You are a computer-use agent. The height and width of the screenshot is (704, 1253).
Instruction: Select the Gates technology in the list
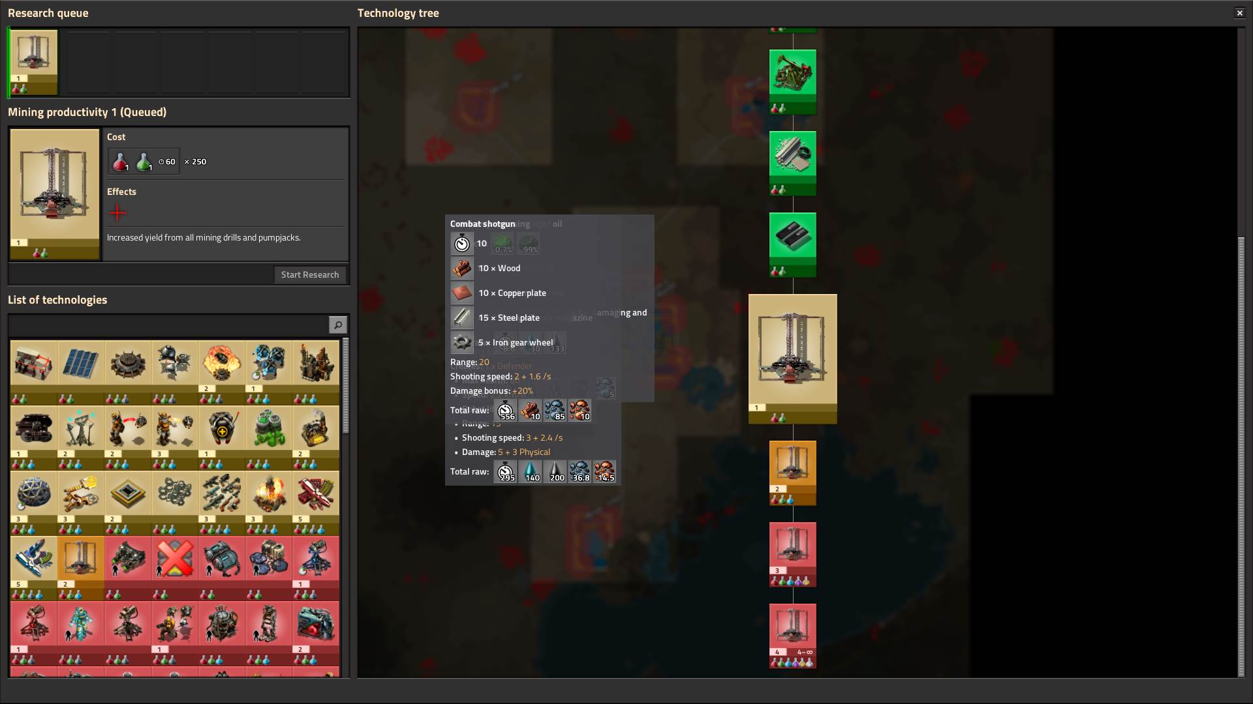pyautogui.click(x=34, y=372)
